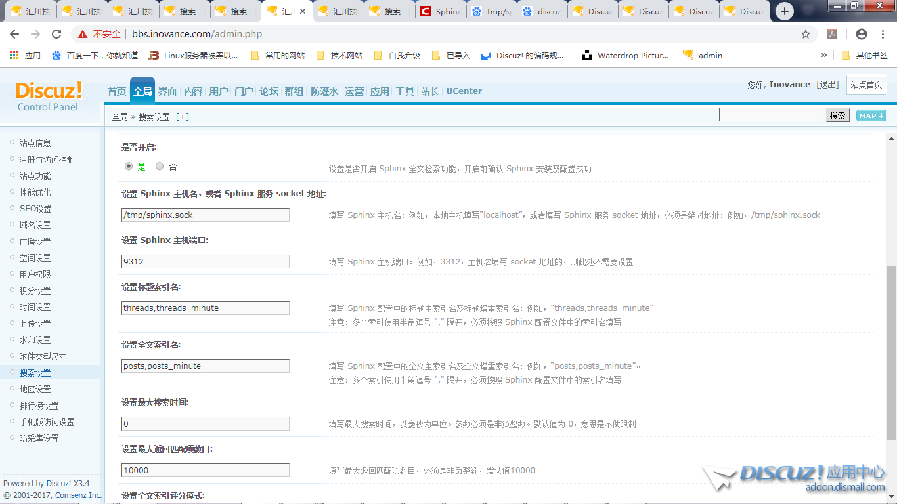The width and height of the screenshot is (897, 504).
Task: Open 水印设置 in the left sidebar
Action: (x=35, y=340)
